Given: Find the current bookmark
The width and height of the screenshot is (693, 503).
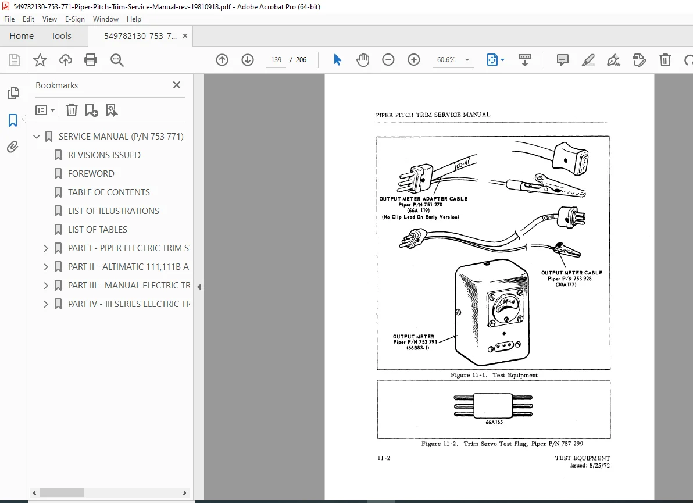Looking at the screenshot, I should tap(112, 110).
